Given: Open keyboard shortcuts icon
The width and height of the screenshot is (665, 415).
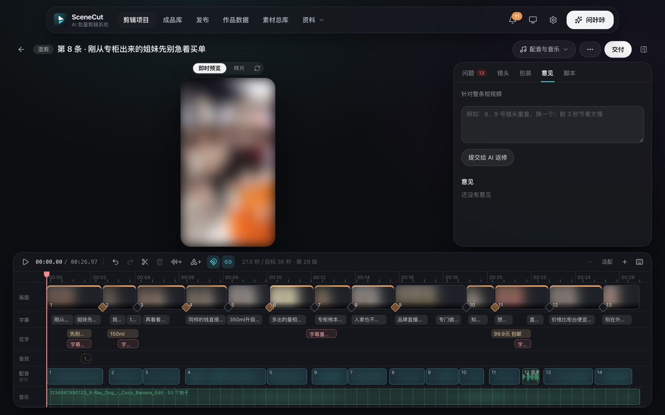Looking at the screenshot, I should point(640,262).
